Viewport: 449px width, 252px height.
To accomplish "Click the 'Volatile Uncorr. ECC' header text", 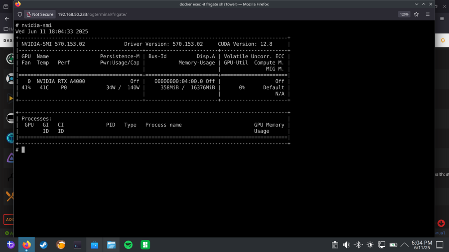I will click(254, 56).
